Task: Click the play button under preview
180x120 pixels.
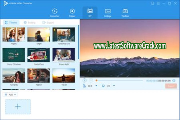Action: click(x=84, y=80)
